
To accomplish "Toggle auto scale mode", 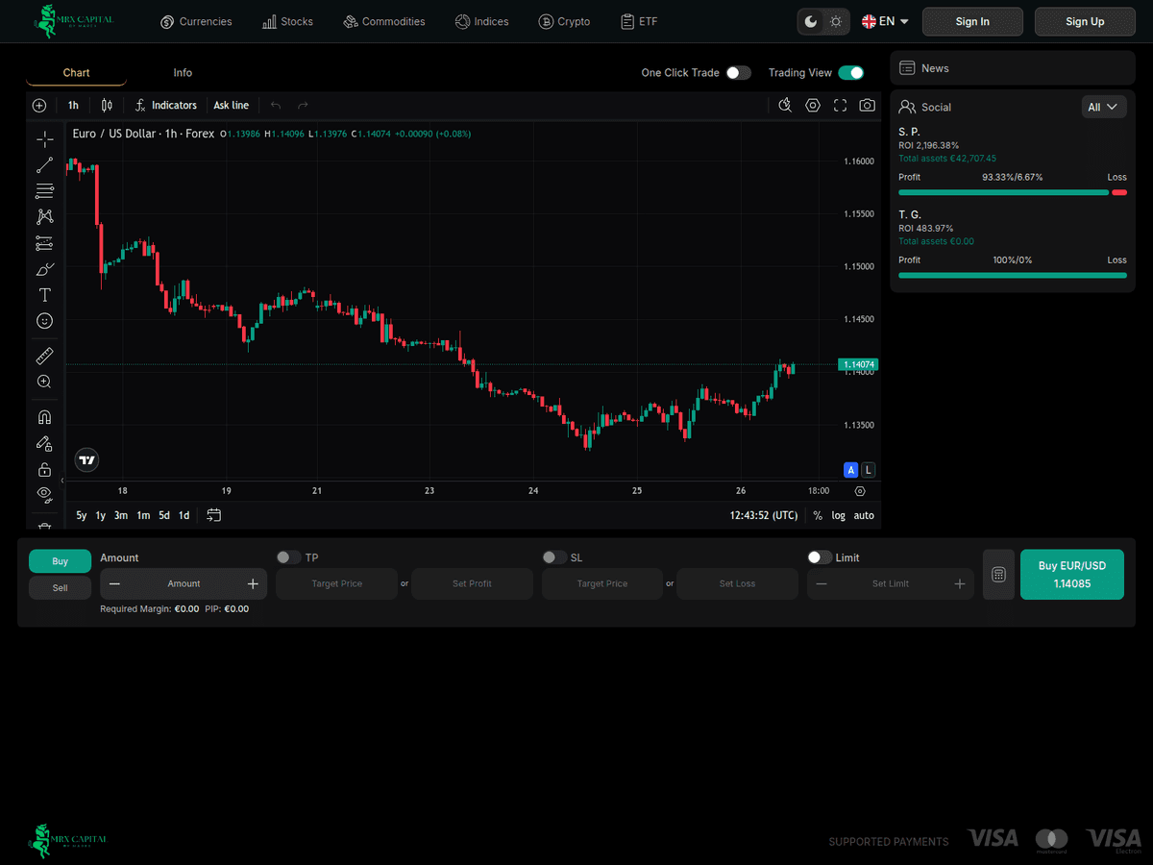I will [864, 515].
